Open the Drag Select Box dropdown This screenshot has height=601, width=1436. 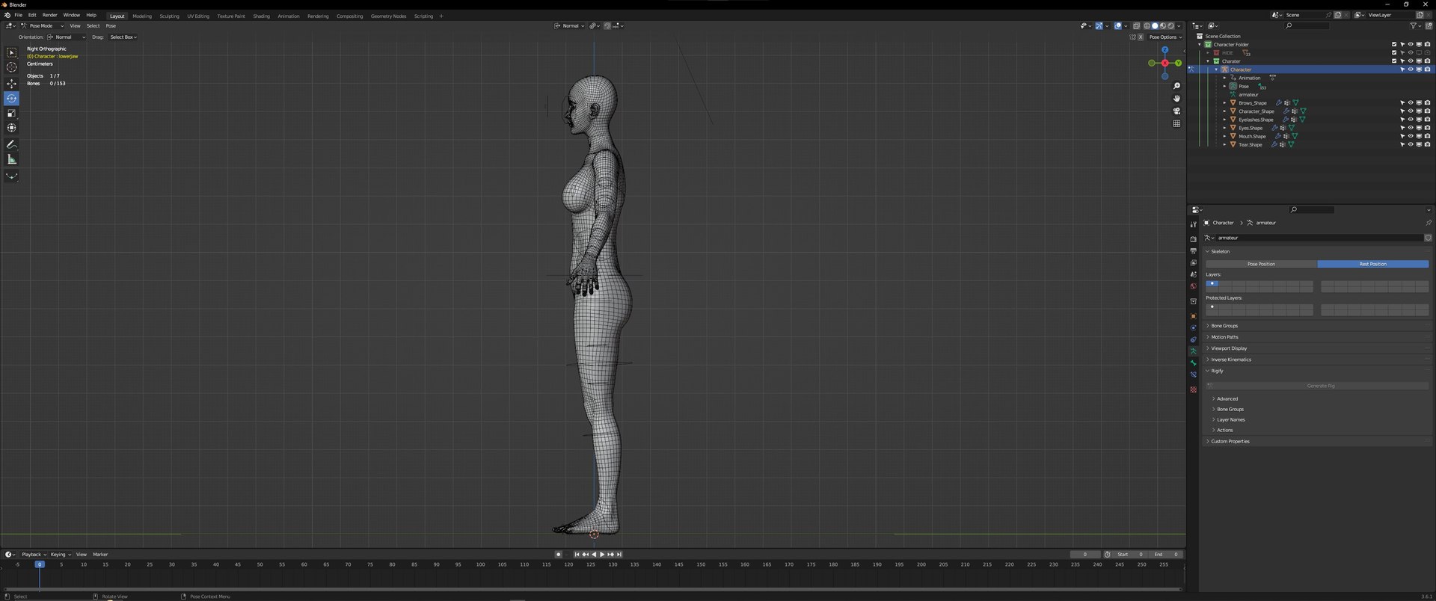pyautogui.click(x=123, y=37)
